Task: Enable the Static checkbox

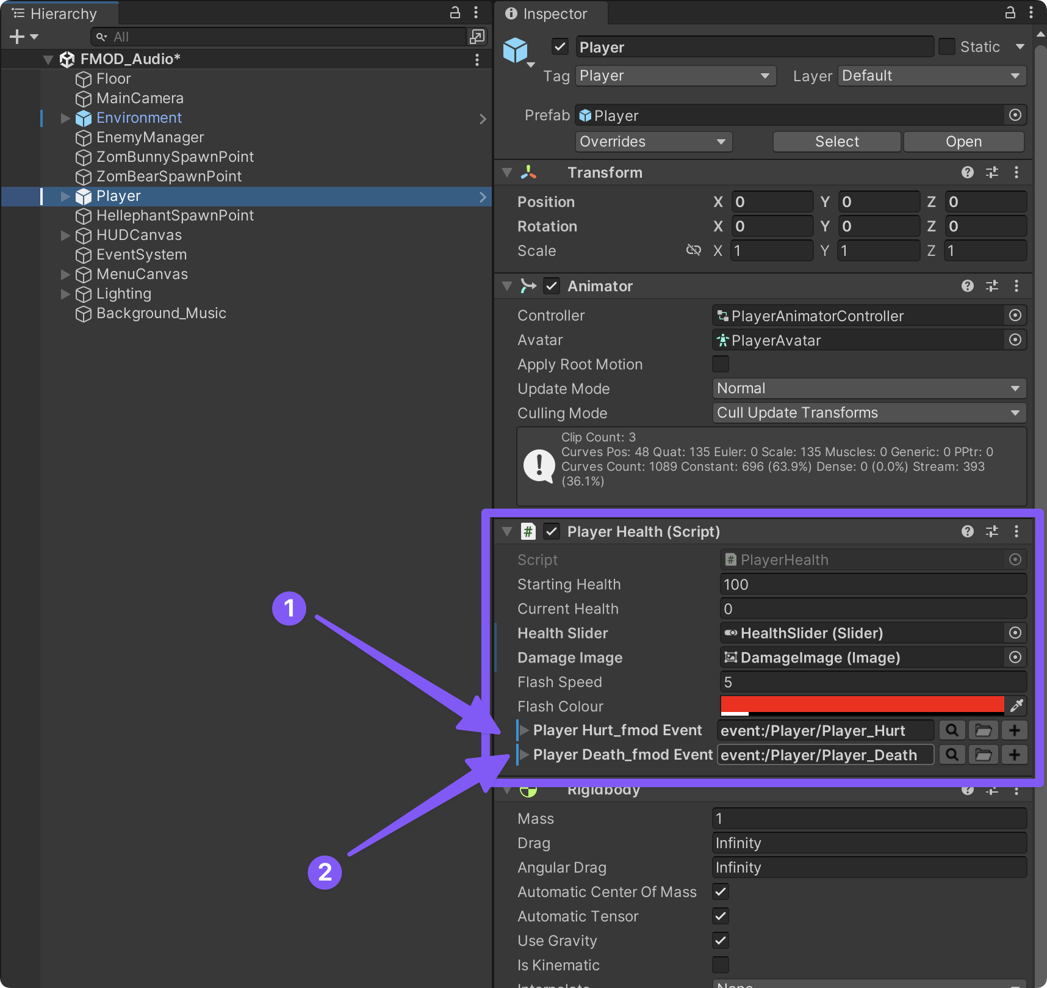Action: (x=946, y=47)
